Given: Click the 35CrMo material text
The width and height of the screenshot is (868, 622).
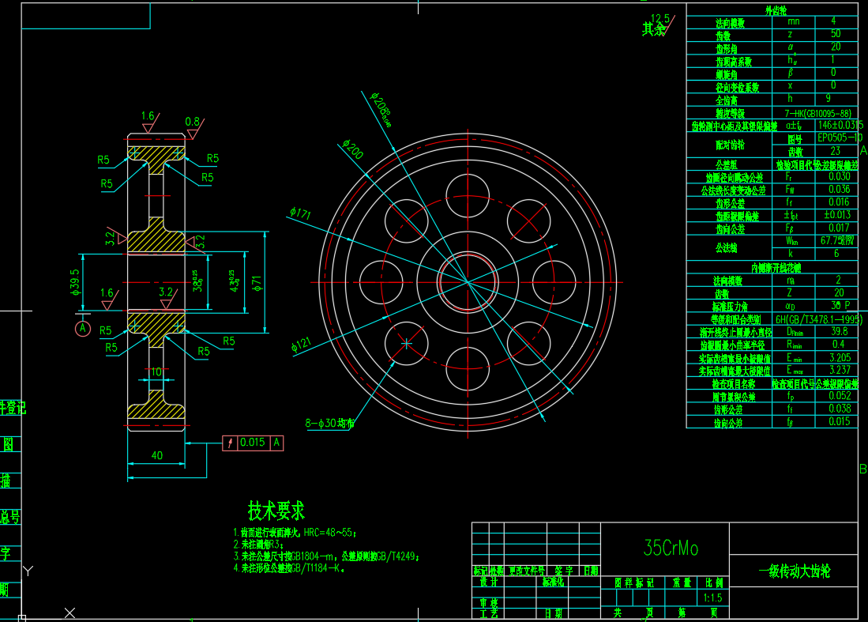Looking at the screenshot, I should click(x=671, y=548).
